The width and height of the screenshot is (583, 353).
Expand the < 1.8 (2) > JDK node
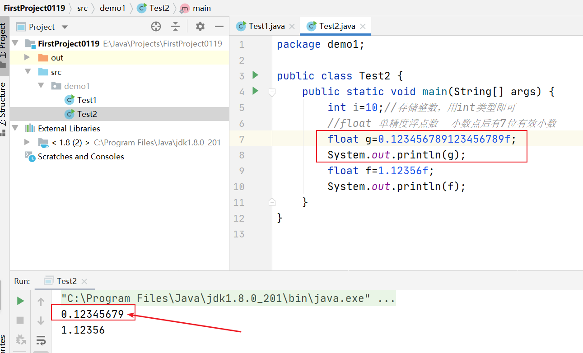[x=27, y=142]
